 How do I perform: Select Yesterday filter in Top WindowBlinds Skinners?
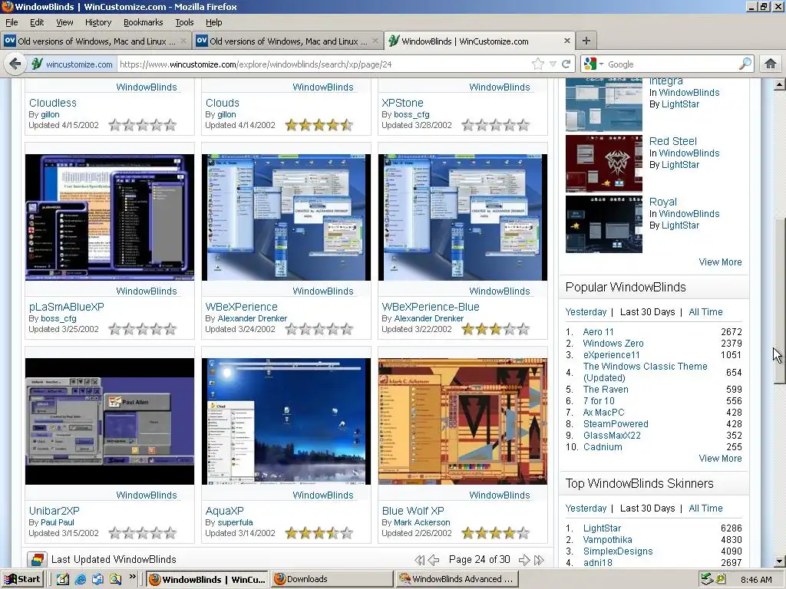(586, 508)
